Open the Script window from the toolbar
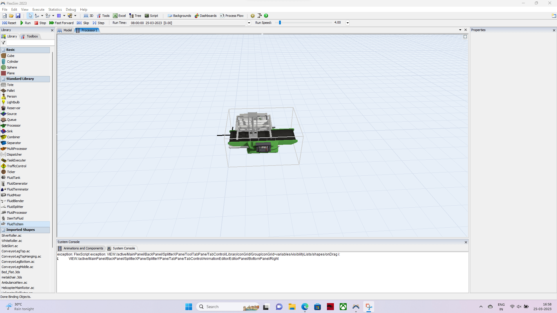The image size is (557, 313). click(x=151, y=16)
